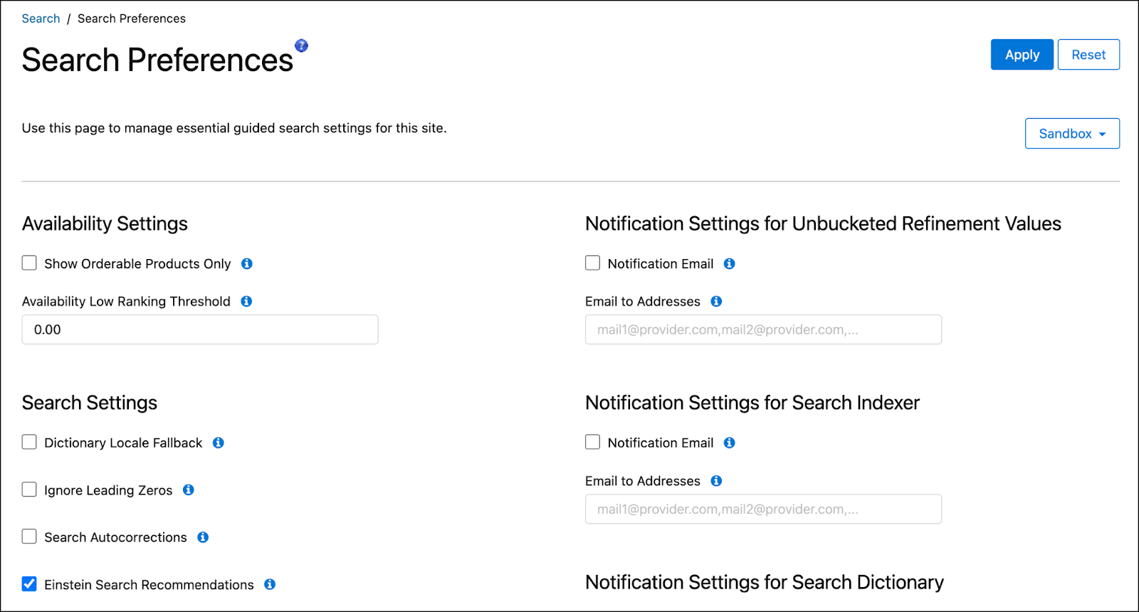The height and width of the screenshot is (612, 1139).
Task: Click the Reset button
Action: tap(1088, 55)
